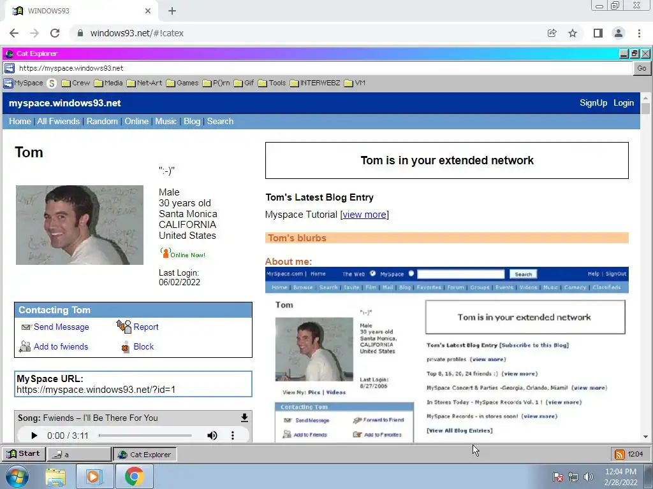The image size is (653, 489).
Task: Share this page from the Chrome address bar
Action: click(x=552, y=33)
